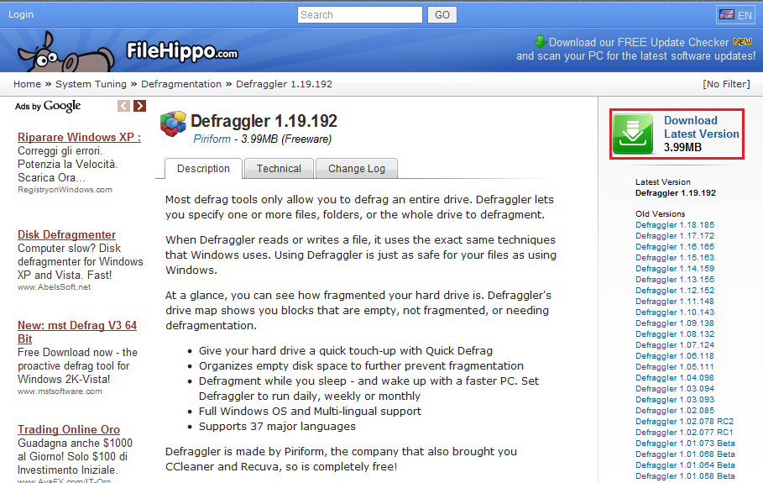The height and width of the screenshot is (483, 763).
Task: Select Defraggler 1.02.078 RC2 version
Action: 685,422
